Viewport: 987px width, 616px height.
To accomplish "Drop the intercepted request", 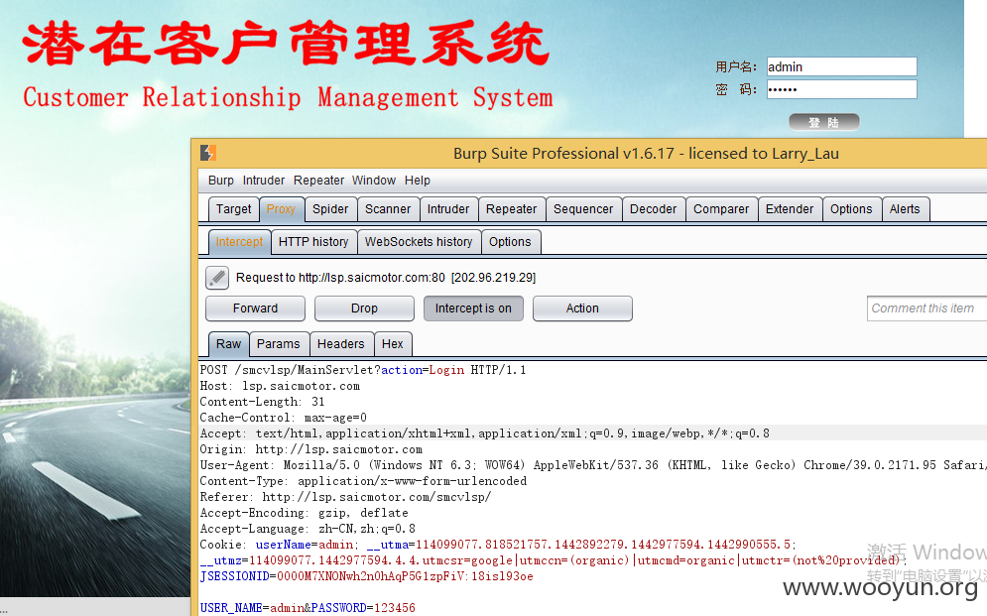I will click(x=364, y=308).
